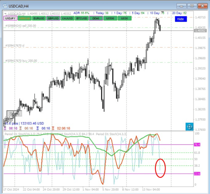
Task: Click the chart window icon in title bar
Action: tap(5, 6)
